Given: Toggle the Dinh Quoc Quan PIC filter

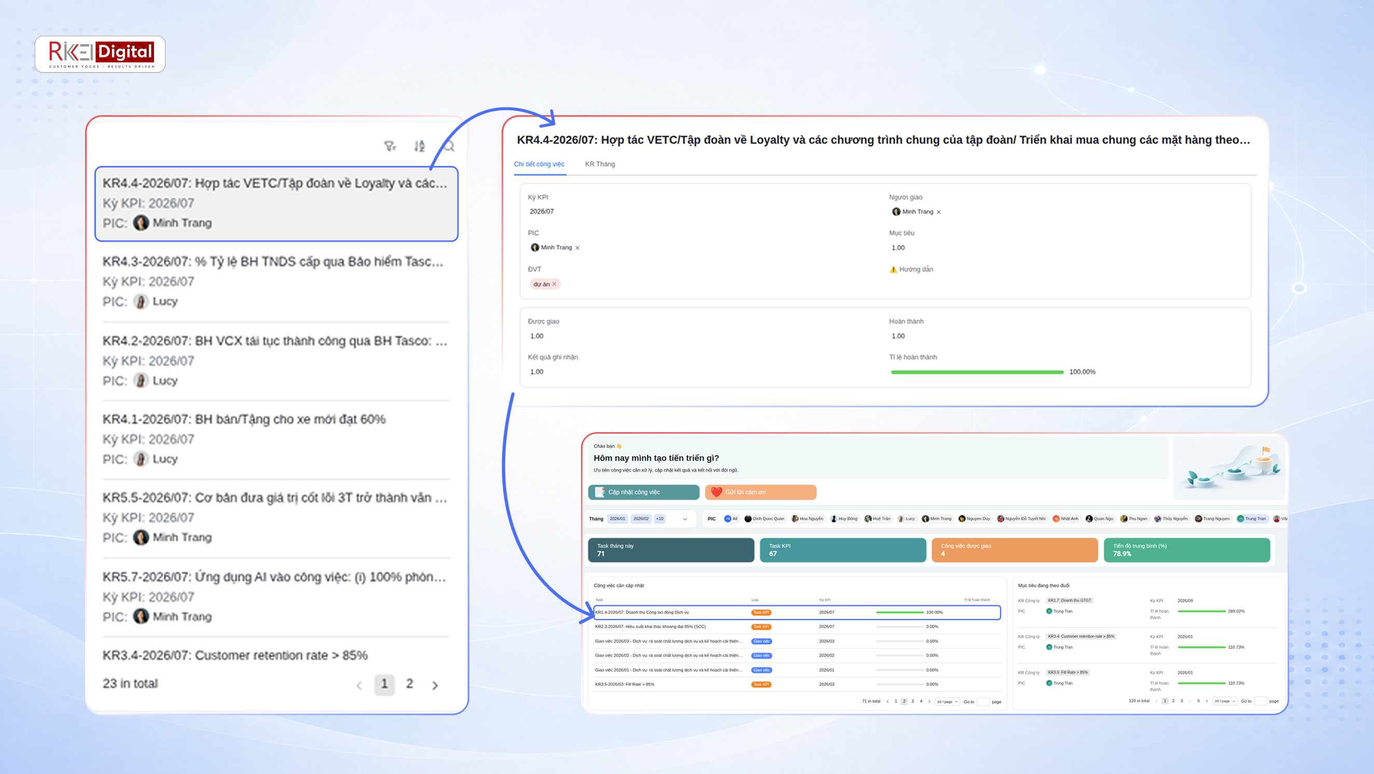Looking at the screenshot, I should pos(765,518).
